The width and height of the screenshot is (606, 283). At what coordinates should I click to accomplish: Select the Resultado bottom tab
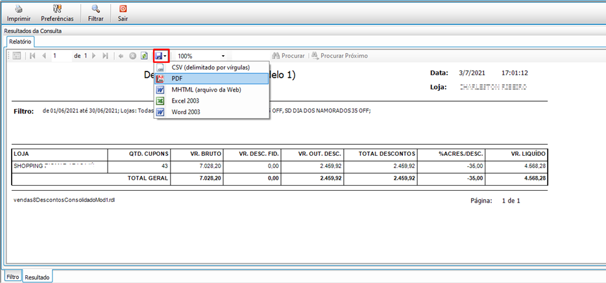tap(38, 277)
